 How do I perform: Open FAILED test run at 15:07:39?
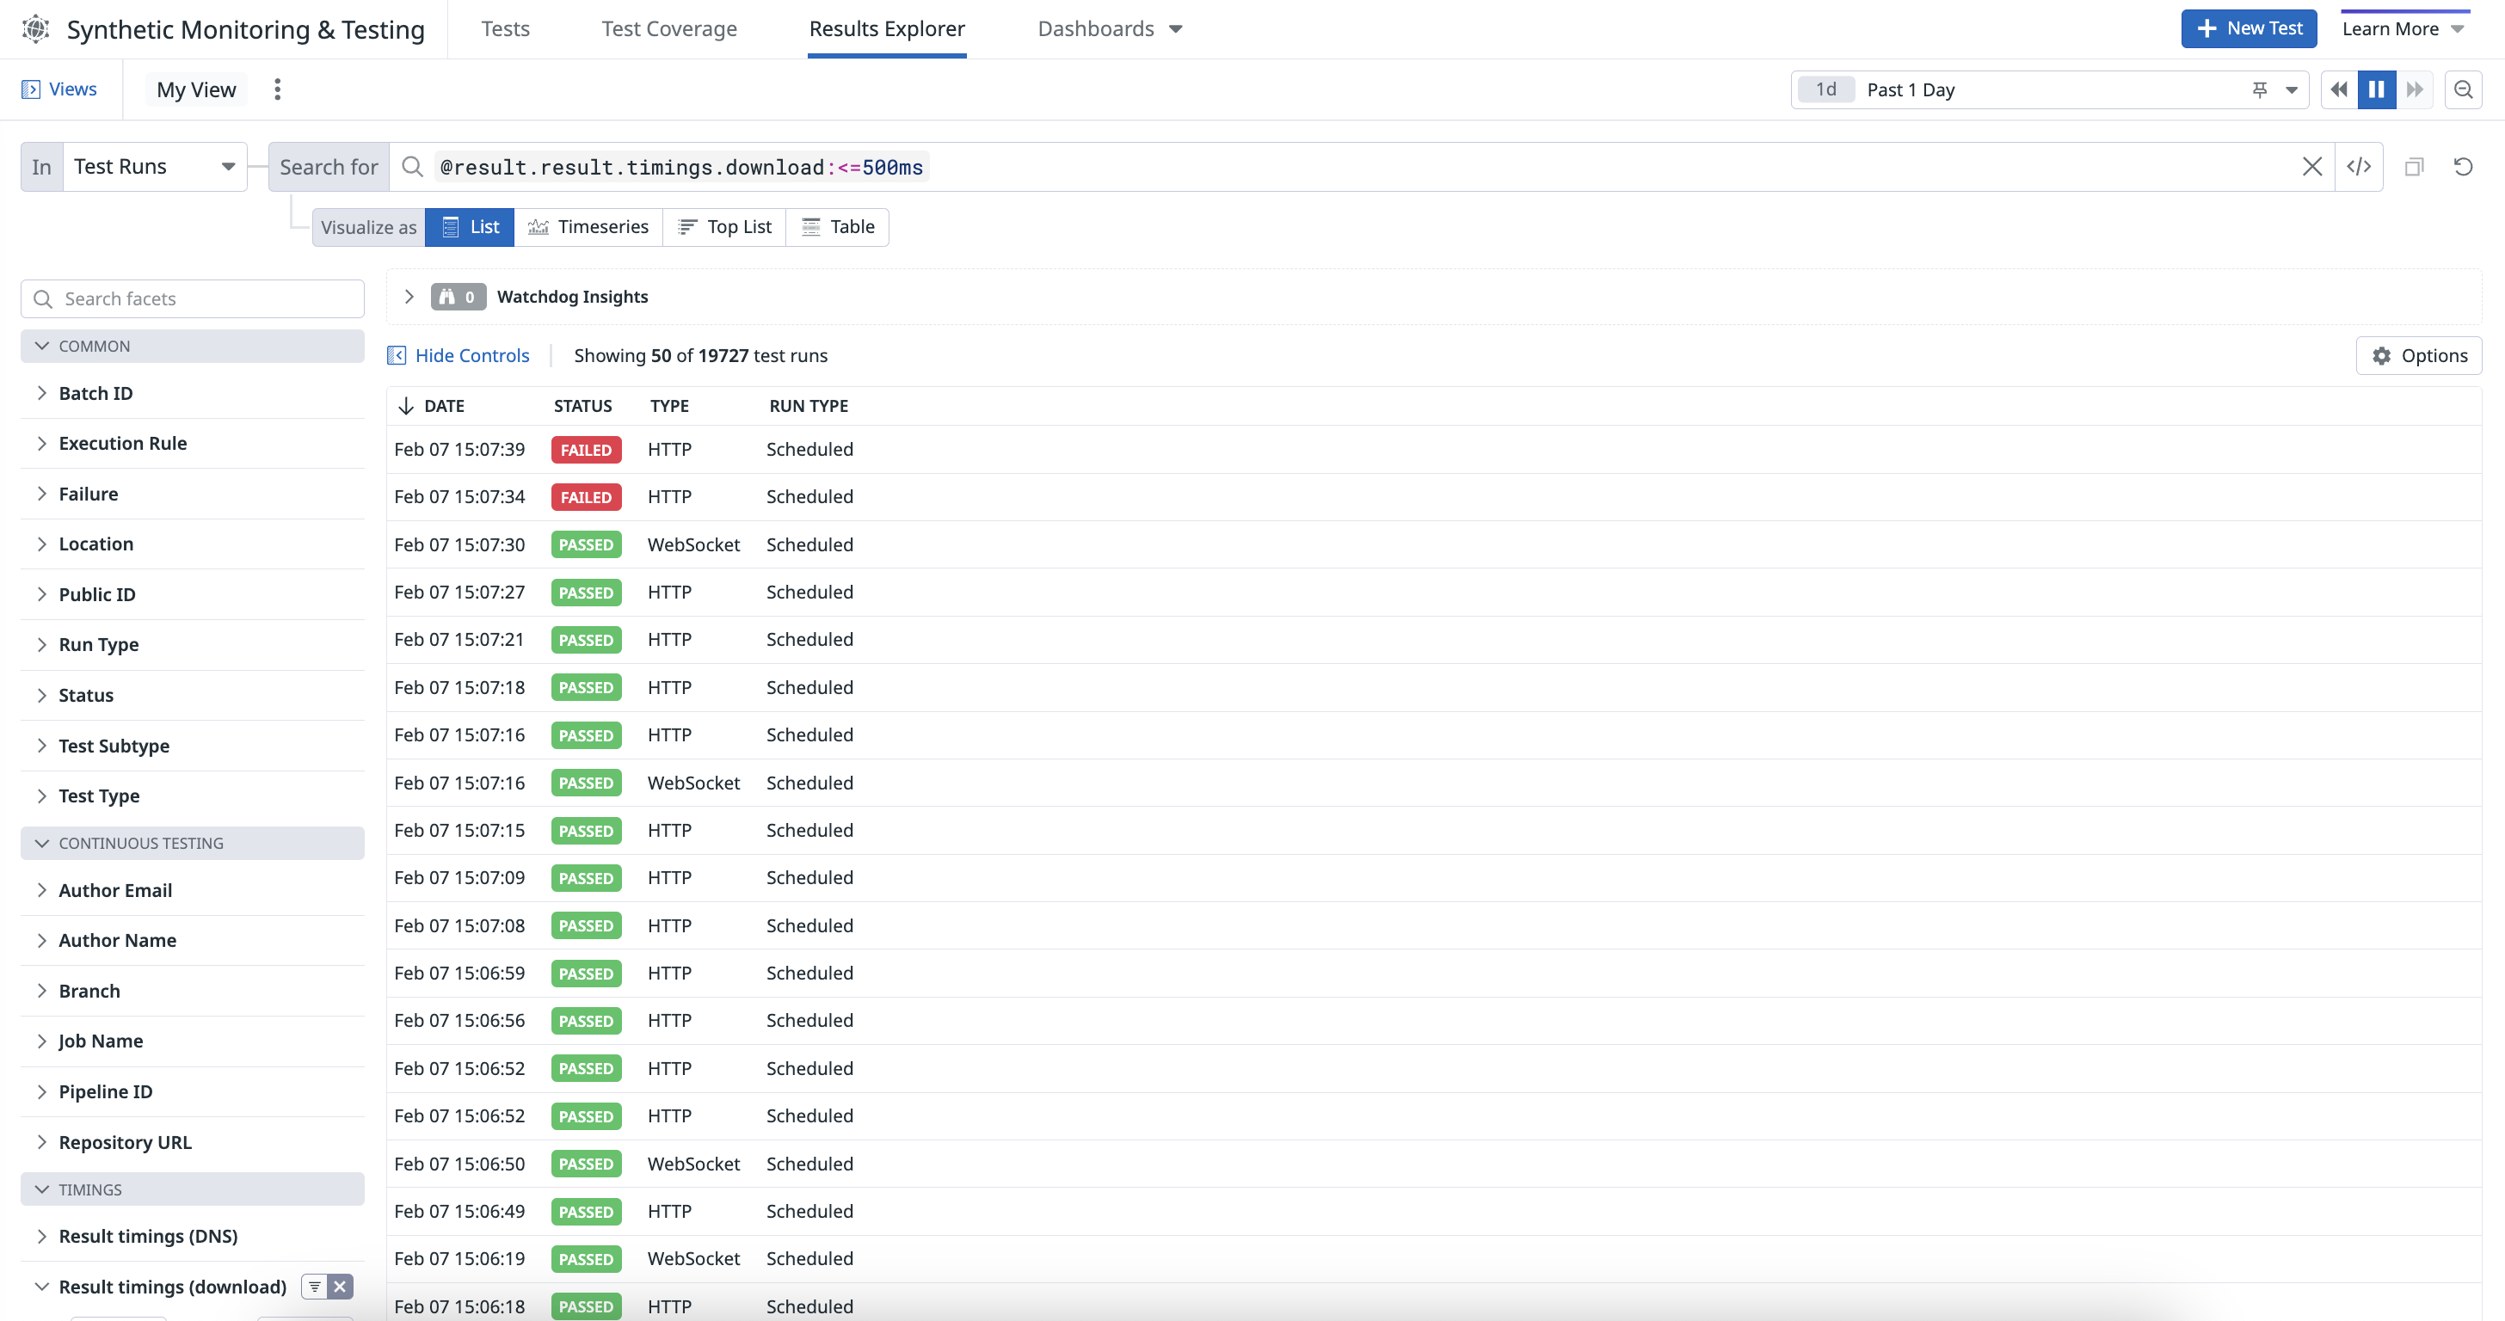[x=1434, y=450]
